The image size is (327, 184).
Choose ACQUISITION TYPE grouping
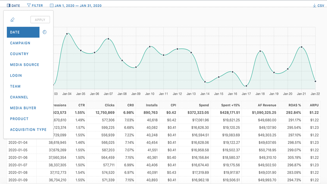pyautogui.click(x=28, y=130)
